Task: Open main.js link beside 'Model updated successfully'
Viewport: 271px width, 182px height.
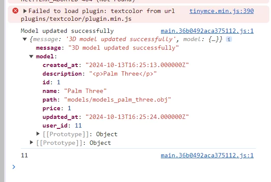Action: [207, 31]
